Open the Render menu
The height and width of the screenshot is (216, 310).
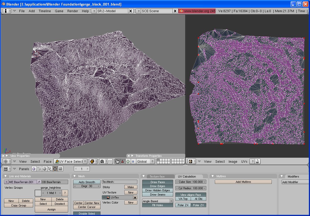[73, 11]
